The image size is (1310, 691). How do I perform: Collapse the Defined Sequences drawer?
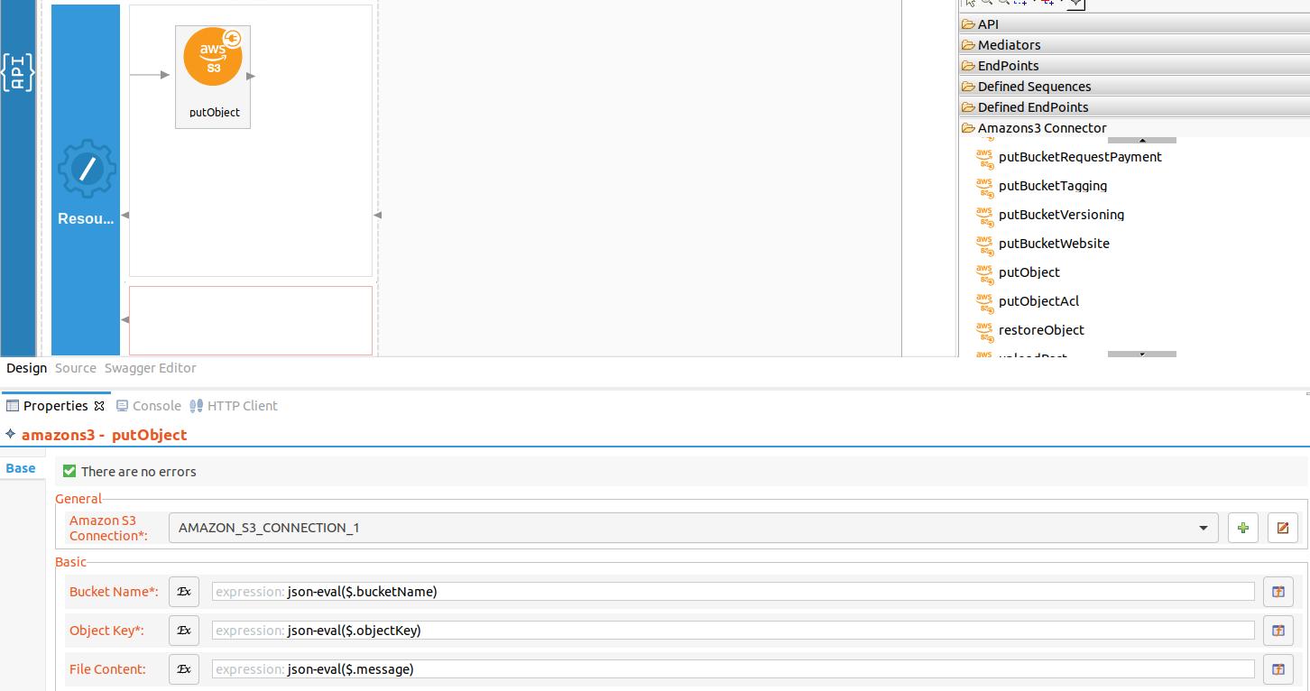tap(1134, 87)
